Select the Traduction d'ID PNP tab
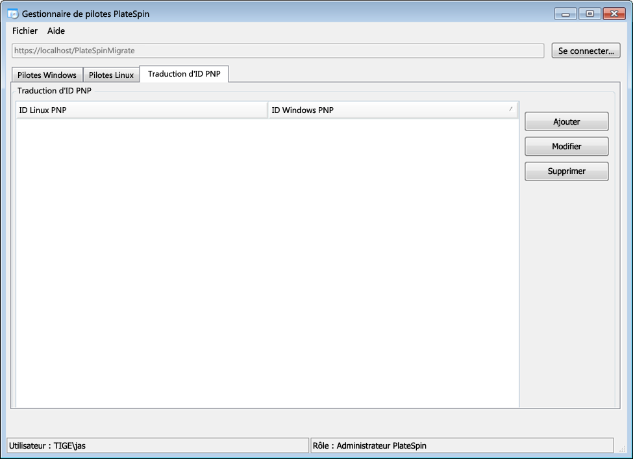This screenshot has width=633, height=459. coord(184,74)
